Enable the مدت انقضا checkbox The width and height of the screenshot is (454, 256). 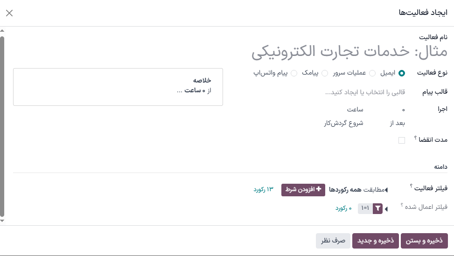point(402,140)
